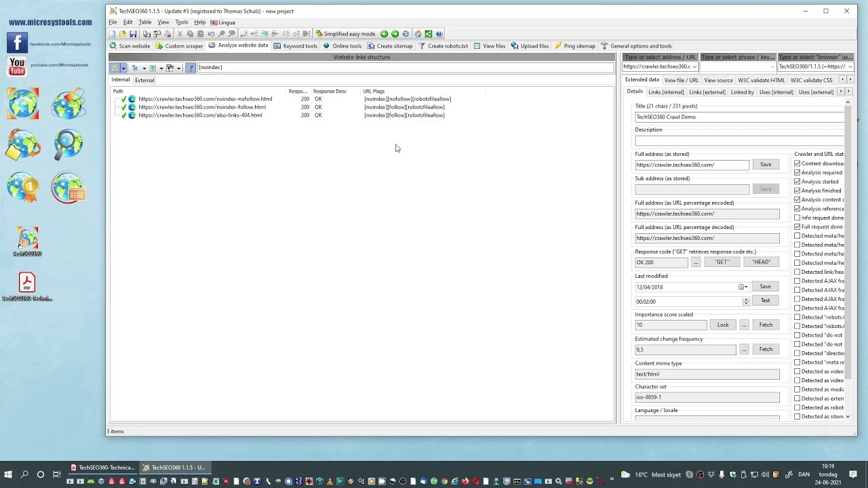The height and width of the screenshot is (488, 868).
Task: Click the Help question mark toolbar icon
Action: tap(439, 34)
